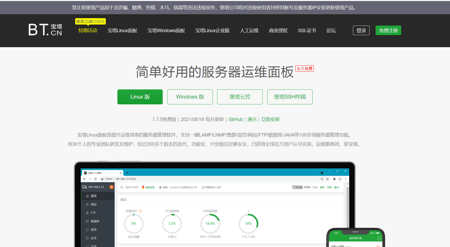450x247 pixels.
Task: Click the laptop panel preview image
Action: 215,204
